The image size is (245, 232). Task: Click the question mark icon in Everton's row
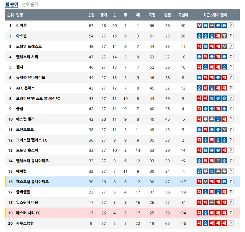tap(231, 171)
